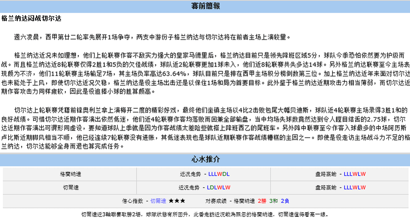Click the blue 切爾達 confidence pick

pyautogui.click(x=158, y=201)
